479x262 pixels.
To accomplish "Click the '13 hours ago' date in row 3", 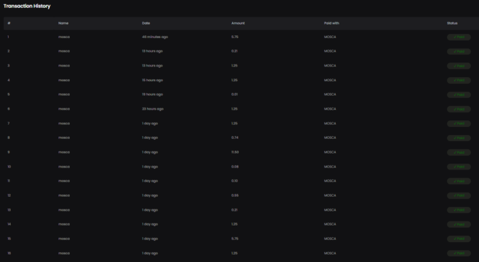I will pyautogui.click(x=152, y=66).
